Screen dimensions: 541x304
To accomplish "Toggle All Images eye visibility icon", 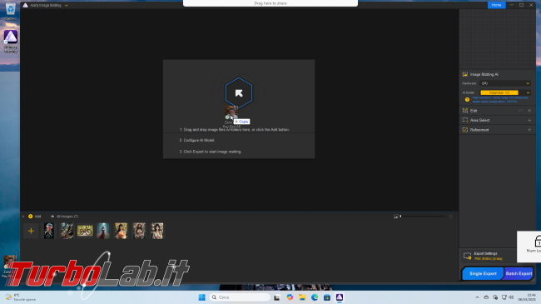I will tap(52, 217).
